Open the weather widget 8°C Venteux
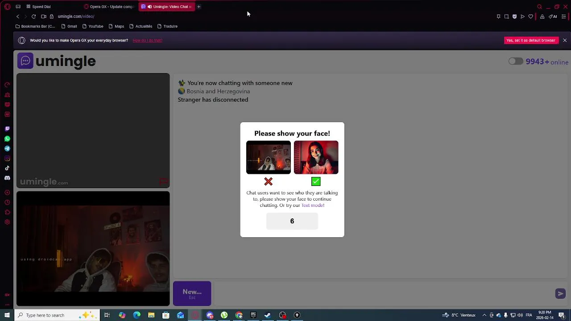The height and width of the screenshot is (321, 571). (459, 315)
